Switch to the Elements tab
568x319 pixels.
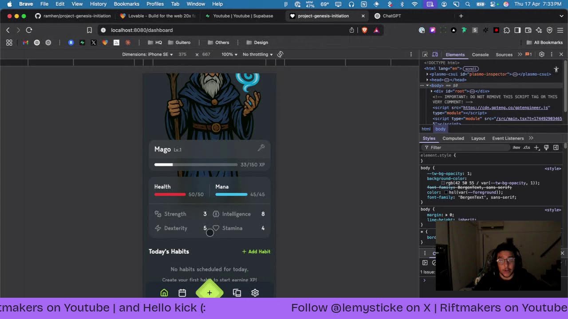click(x=455, y=54)
